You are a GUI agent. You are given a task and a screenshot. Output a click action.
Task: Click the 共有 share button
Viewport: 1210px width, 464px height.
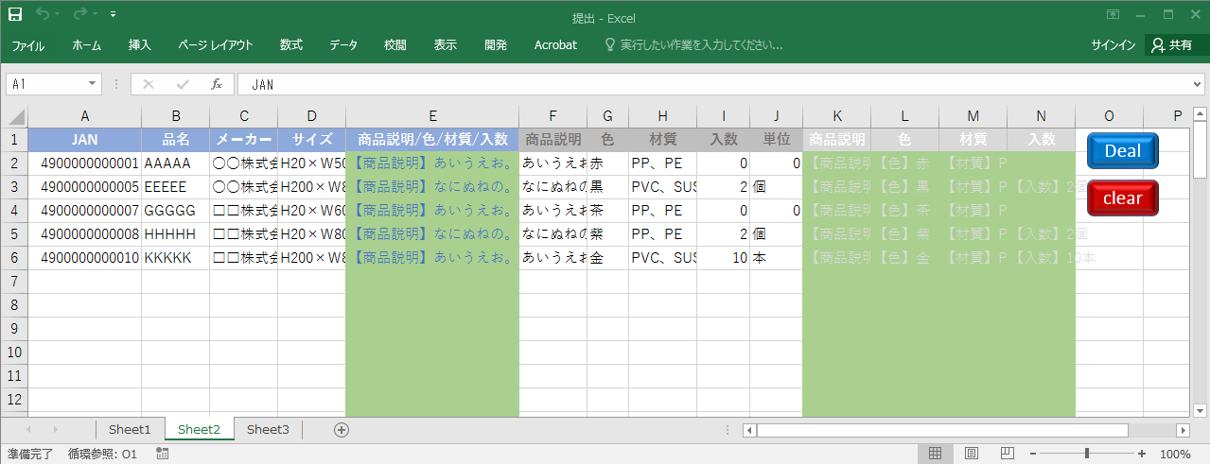[x=1173, y=45]
